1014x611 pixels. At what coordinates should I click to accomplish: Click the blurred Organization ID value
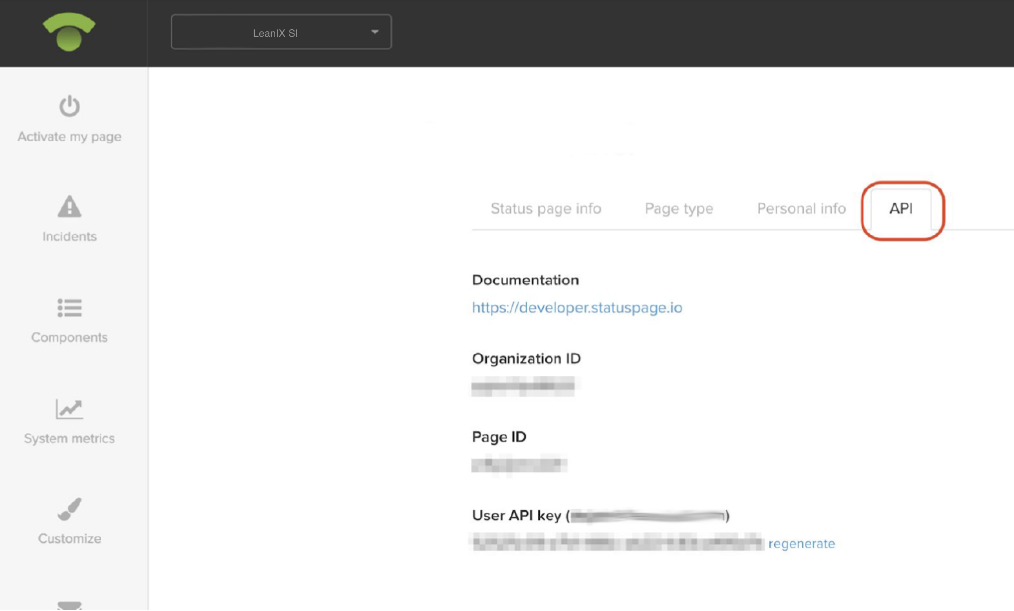[523, 386]
